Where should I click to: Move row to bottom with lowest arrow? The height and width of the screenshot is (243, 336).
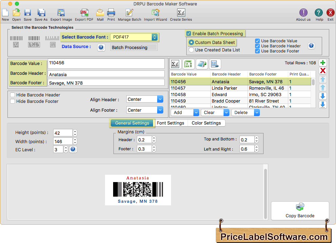[323, 105]
